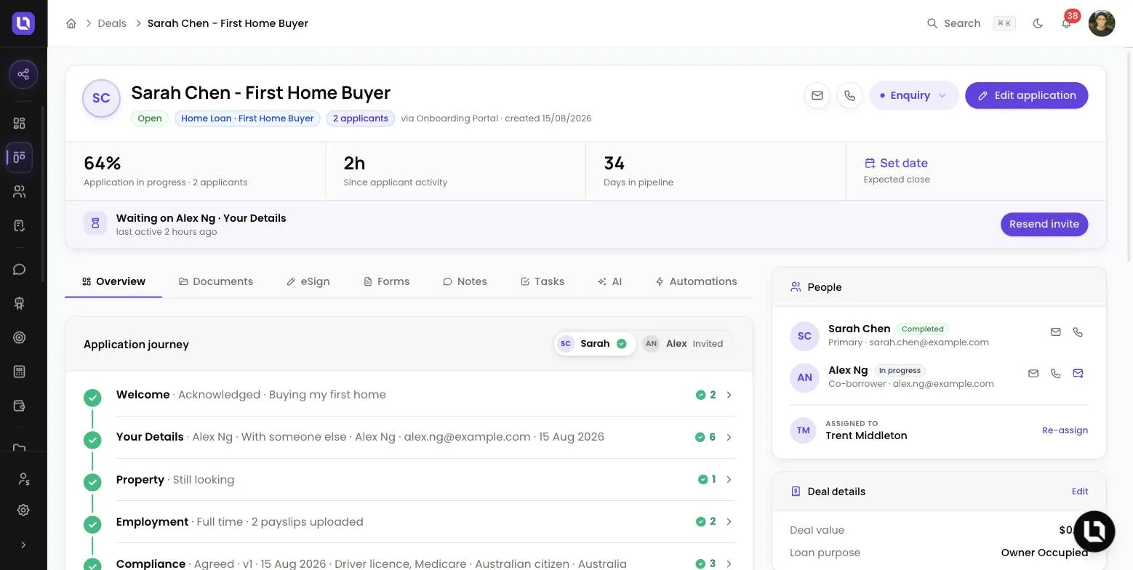Viewport: 1133px width, 570px height.
Task: Select Alex Invited in journey toggle
Action: click(684, 344)
